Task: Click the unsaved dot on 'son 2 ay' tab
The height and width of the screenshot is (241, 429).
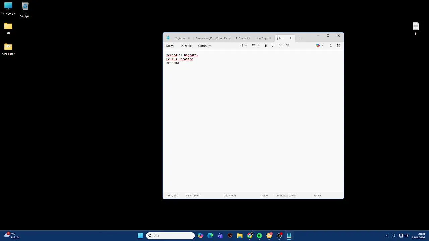Action: [x=270, y=38]
